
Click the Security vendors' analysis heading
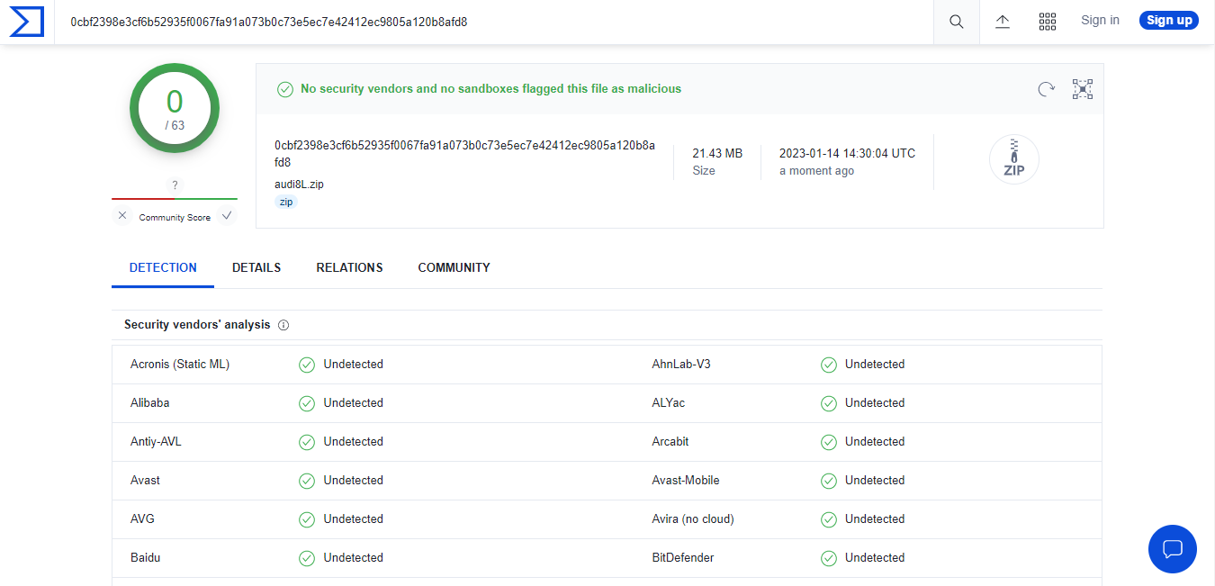click(197, 325)
